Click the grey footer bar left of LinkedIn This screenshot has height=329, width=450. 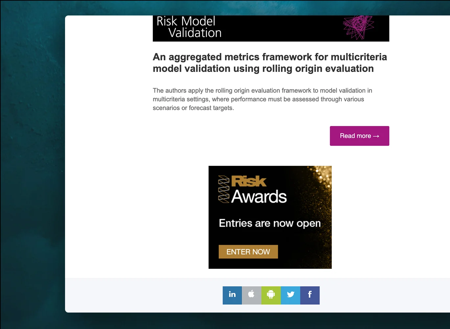point(141,295)
